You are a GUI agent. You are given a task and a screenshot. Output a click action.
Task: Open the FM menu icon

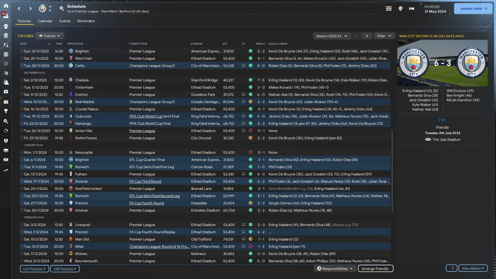click(412, 9)
